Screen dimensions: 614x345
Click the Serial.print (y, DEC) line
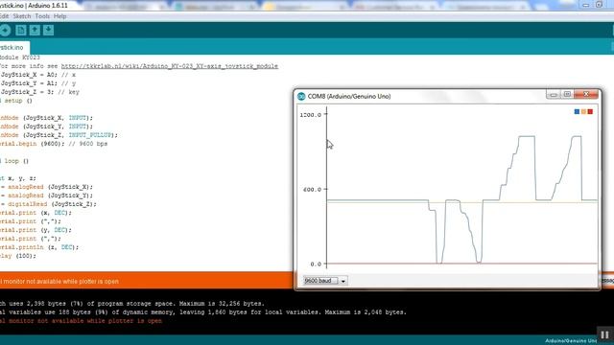coord(36,230)
